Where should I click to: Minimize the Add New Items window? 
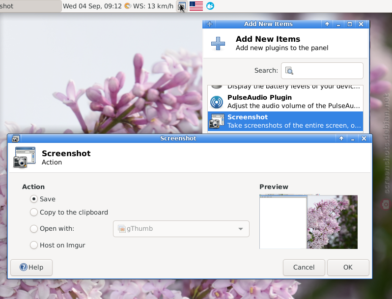[338, 24]
